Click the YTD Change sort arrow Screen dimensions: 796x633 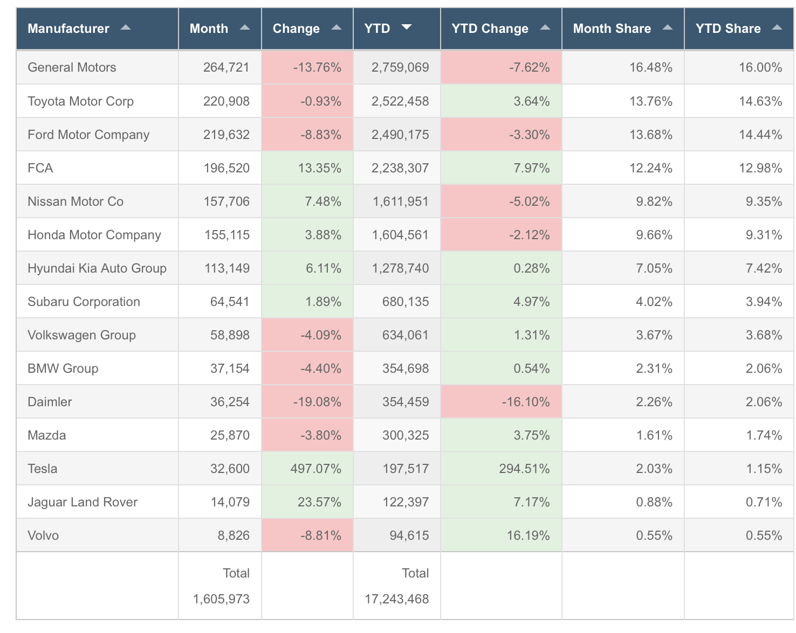[x=545, y=27]
